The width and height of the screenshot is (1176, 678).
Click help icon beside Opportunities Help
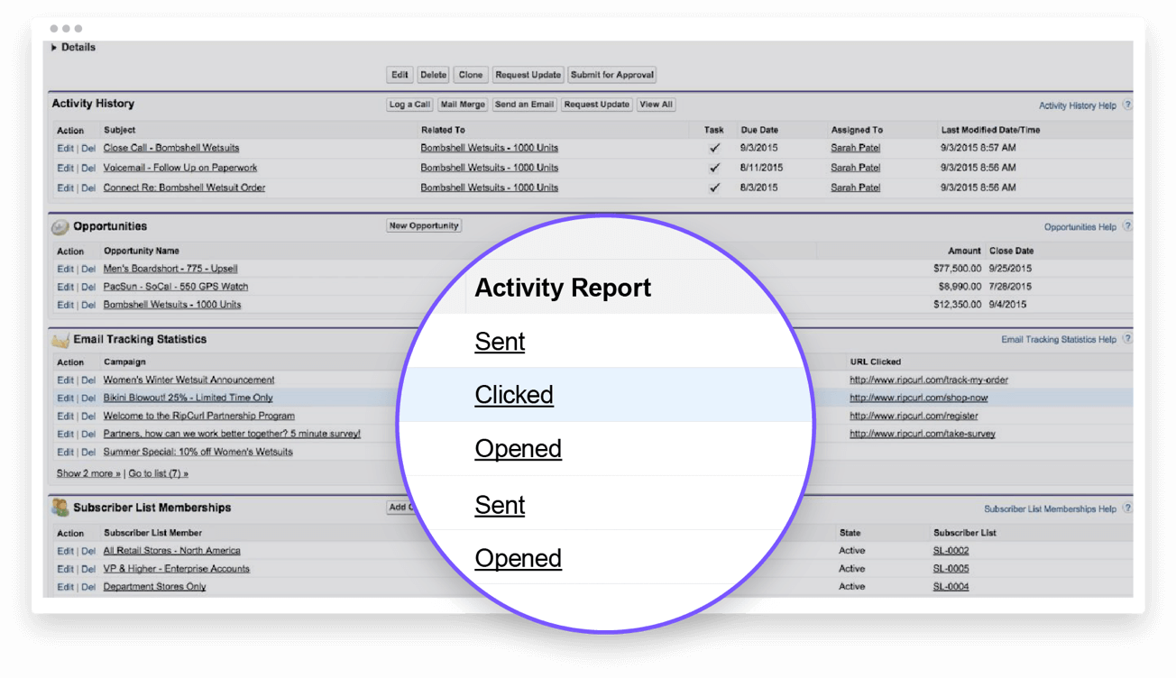click(1126, 226)
